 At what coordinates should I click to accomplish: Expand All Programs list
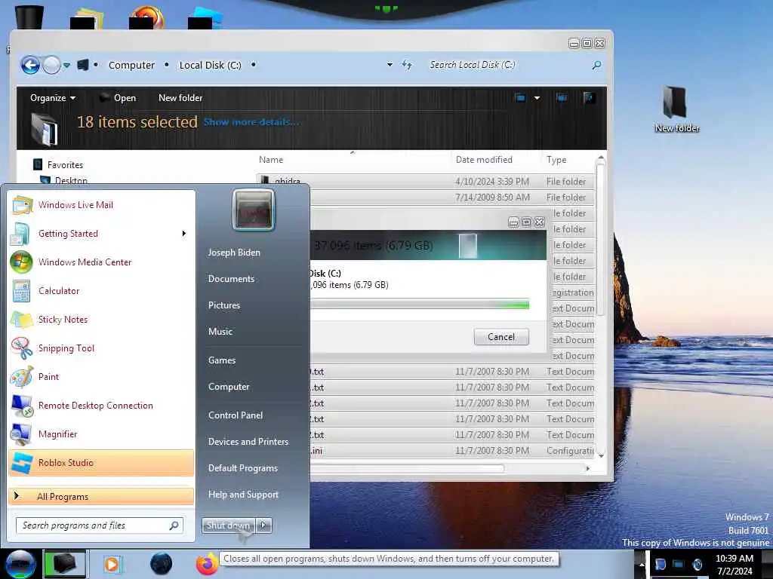pyautogui.click(x=101, y=496)
